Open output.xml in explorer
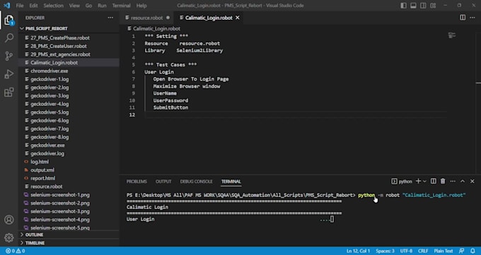This screenshot has height=255, width=481. pos(69,170)
